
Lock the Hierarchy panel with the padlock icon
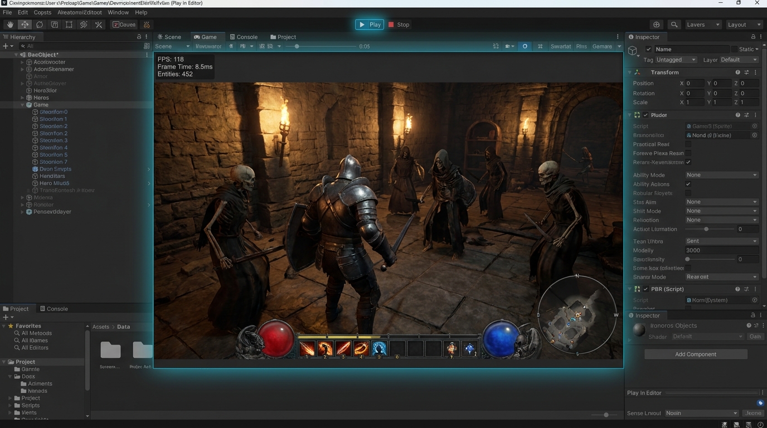tap(139, 37)
